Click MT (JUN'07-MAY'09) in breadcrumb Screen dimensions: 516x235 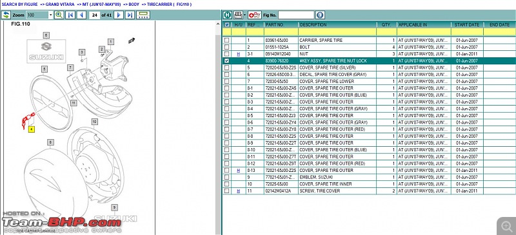(101, 5)
